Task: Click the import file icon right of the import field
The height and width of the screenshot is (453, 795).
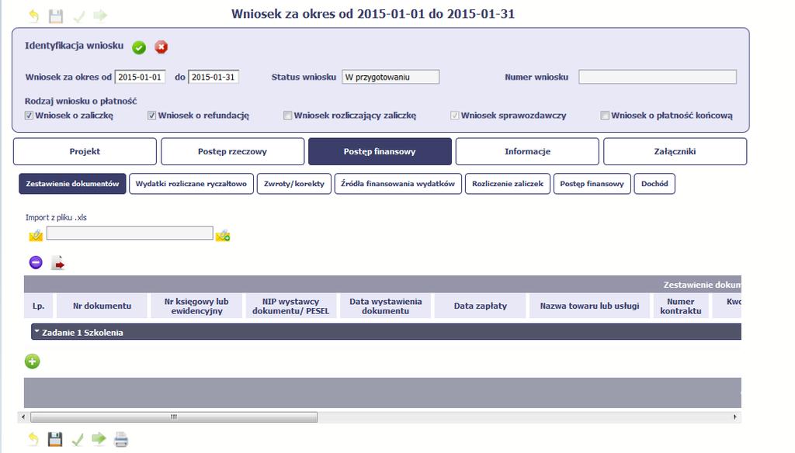Action: click(x=223, y=236)
